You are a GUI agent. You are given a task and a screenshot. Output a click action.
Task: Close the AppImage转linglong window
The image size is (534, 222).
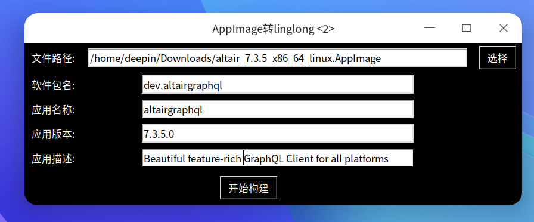tap(504, 28)
